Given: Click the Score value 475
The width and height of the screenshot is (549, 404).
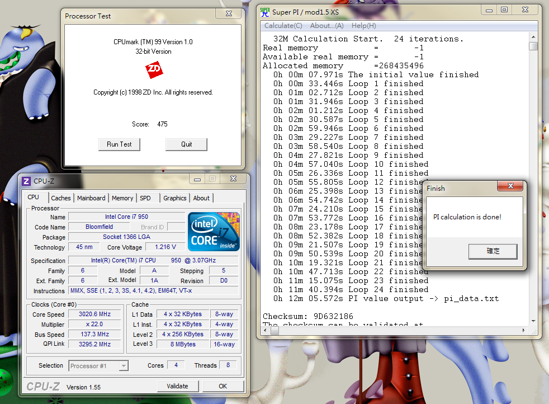Looking at the screenshot, I should [162, 124].
